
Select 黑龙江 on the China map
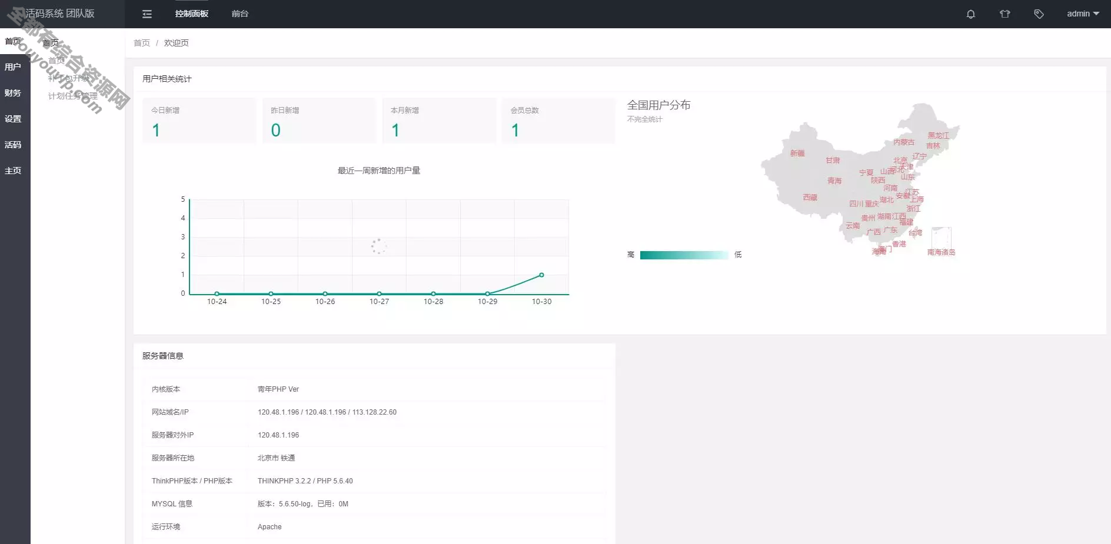(x=939, y=136)
